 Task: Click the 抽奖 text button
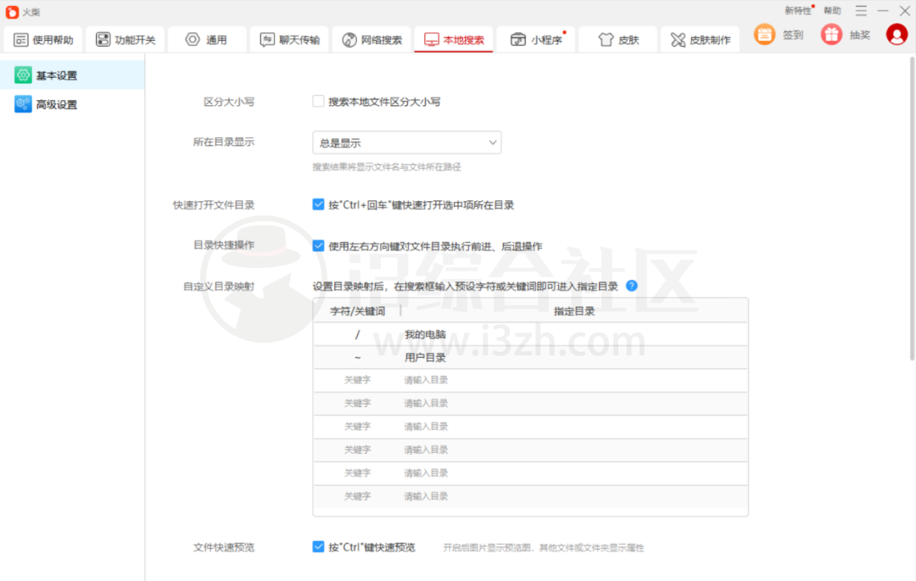coord(860,35)
